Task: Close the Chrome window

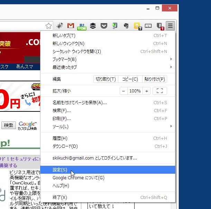Action: coord(170,8)
